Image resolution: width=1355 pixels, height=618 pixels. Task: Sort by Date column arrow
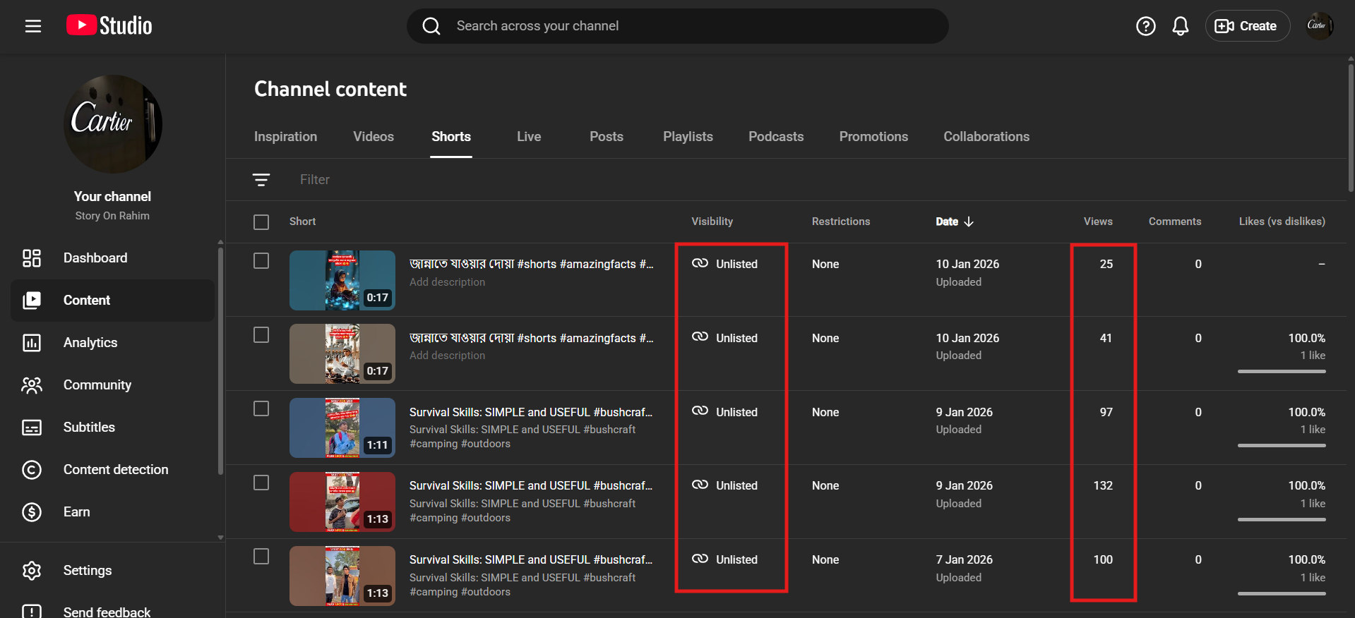click(x=969, y=222)
